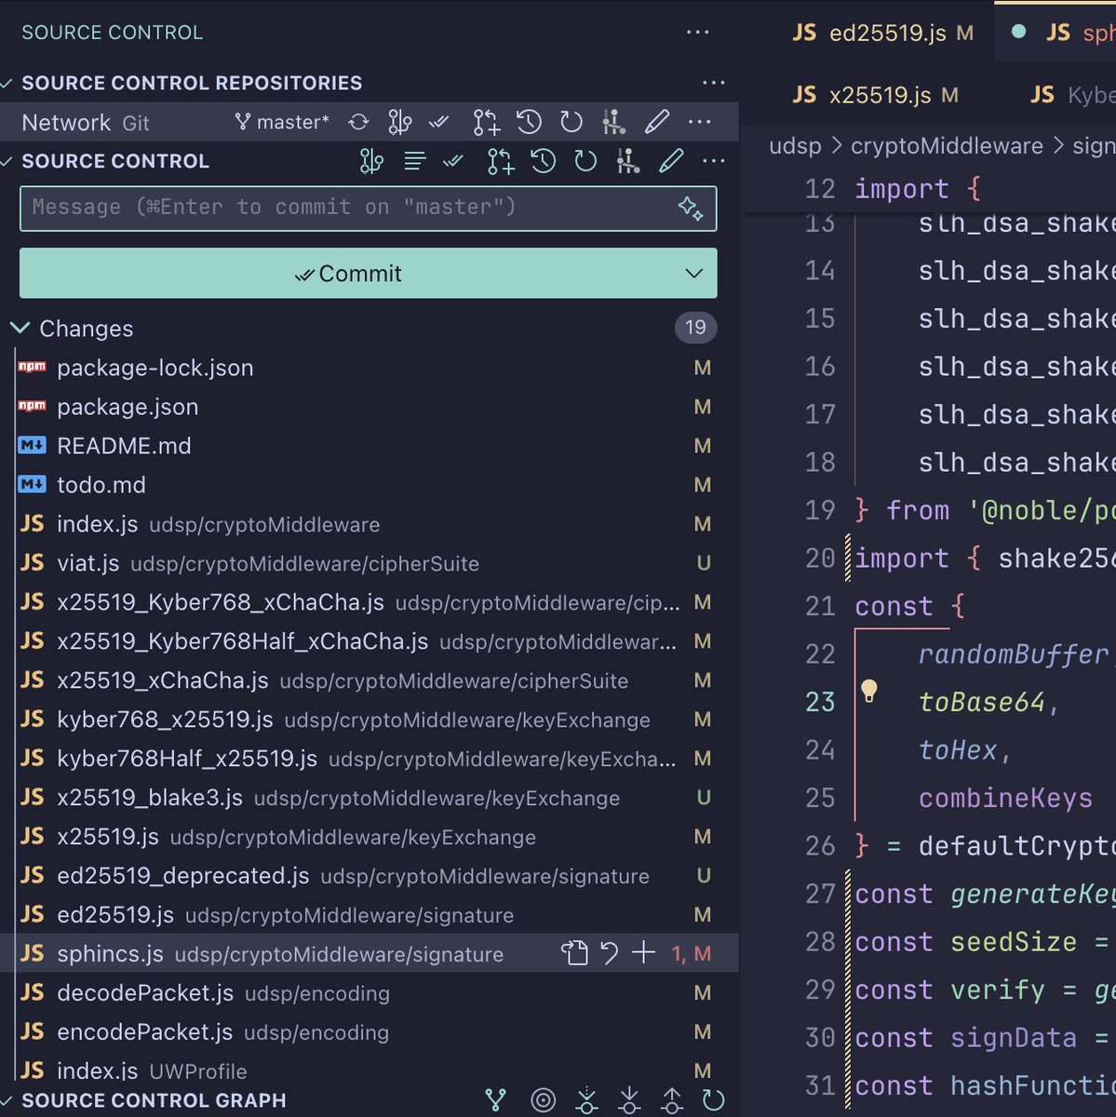Fetch icon in Source Control Graph header
Screen dimensions: 1116x1117
pos(586,1101)
